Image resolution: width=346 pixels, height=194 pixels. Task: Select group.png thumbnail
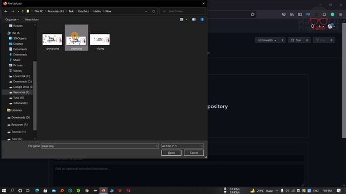(52, 39)
